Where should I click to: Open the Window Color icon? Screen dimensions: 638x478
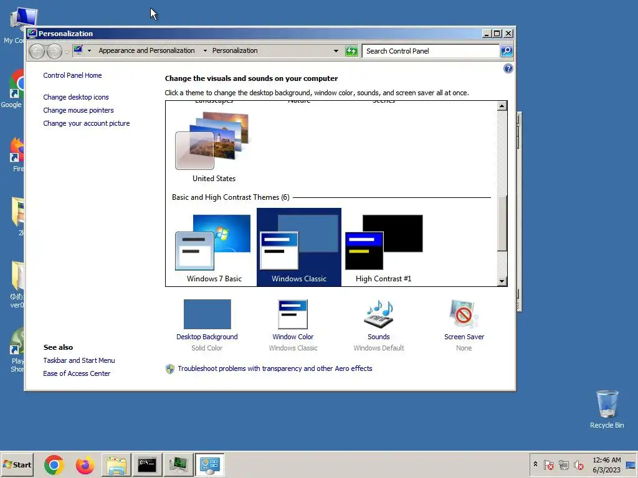tap(293, 314)
